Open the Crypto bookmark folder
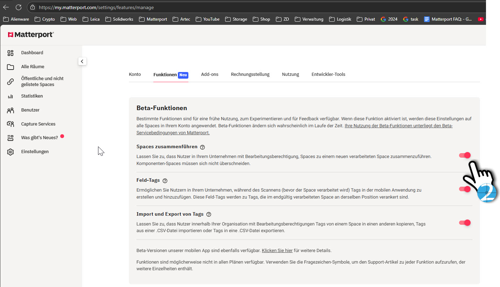 (x=45, y=19)
